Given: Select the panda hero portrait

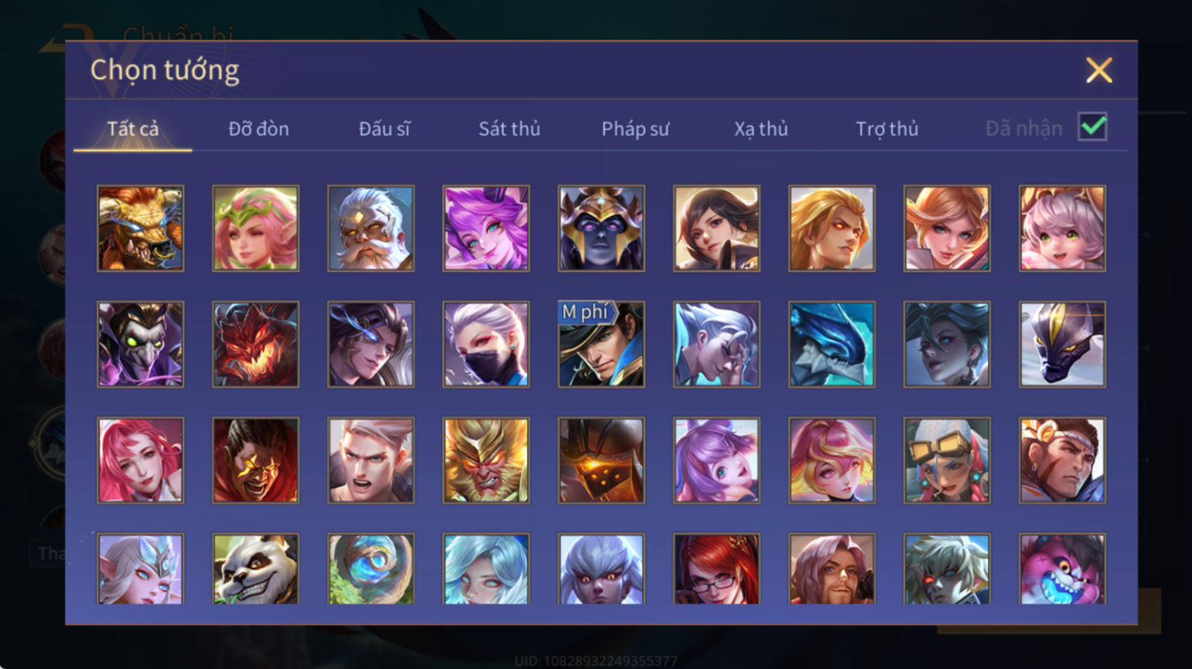Looking at the screenshot, I should (x=255, y=569).
